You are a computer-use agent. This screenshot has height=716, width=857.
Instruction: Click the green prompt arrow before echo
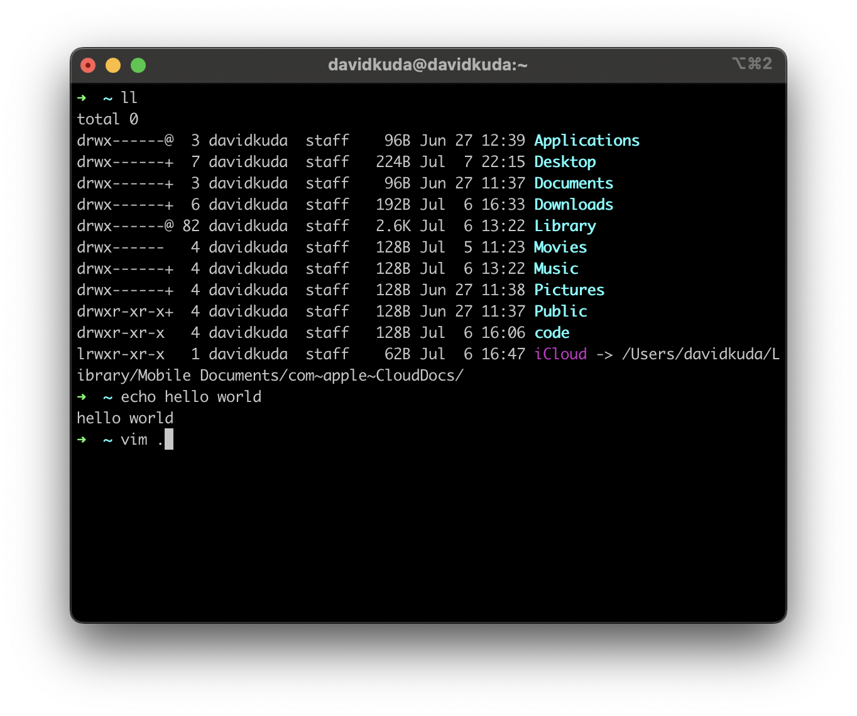(x=82, y=397)
